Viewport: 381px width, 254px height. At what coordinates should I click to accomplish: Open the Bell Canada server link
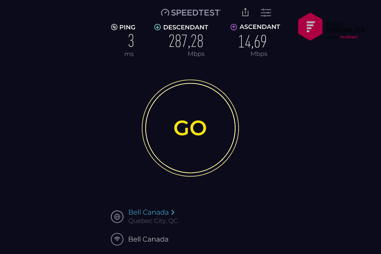pos(149,212)
